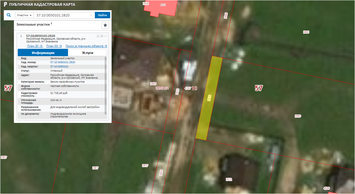
Task: Click the warning triangle icon in result
Action: [98, 36]
